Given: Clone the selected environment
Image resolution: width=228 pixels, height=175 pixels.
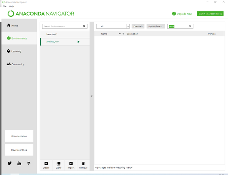Looking at the screenshot, I should coord(59,165).
